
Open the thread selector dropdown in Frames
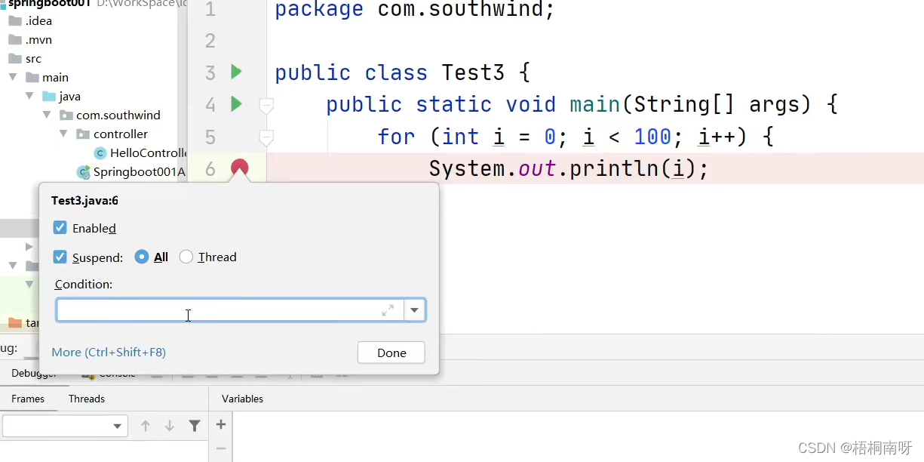click(x=65, y=427)
